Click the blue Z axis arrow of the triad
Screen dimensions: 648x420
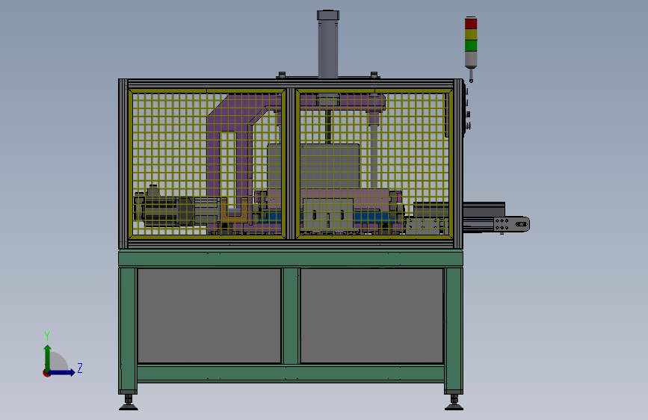[63, 372]
